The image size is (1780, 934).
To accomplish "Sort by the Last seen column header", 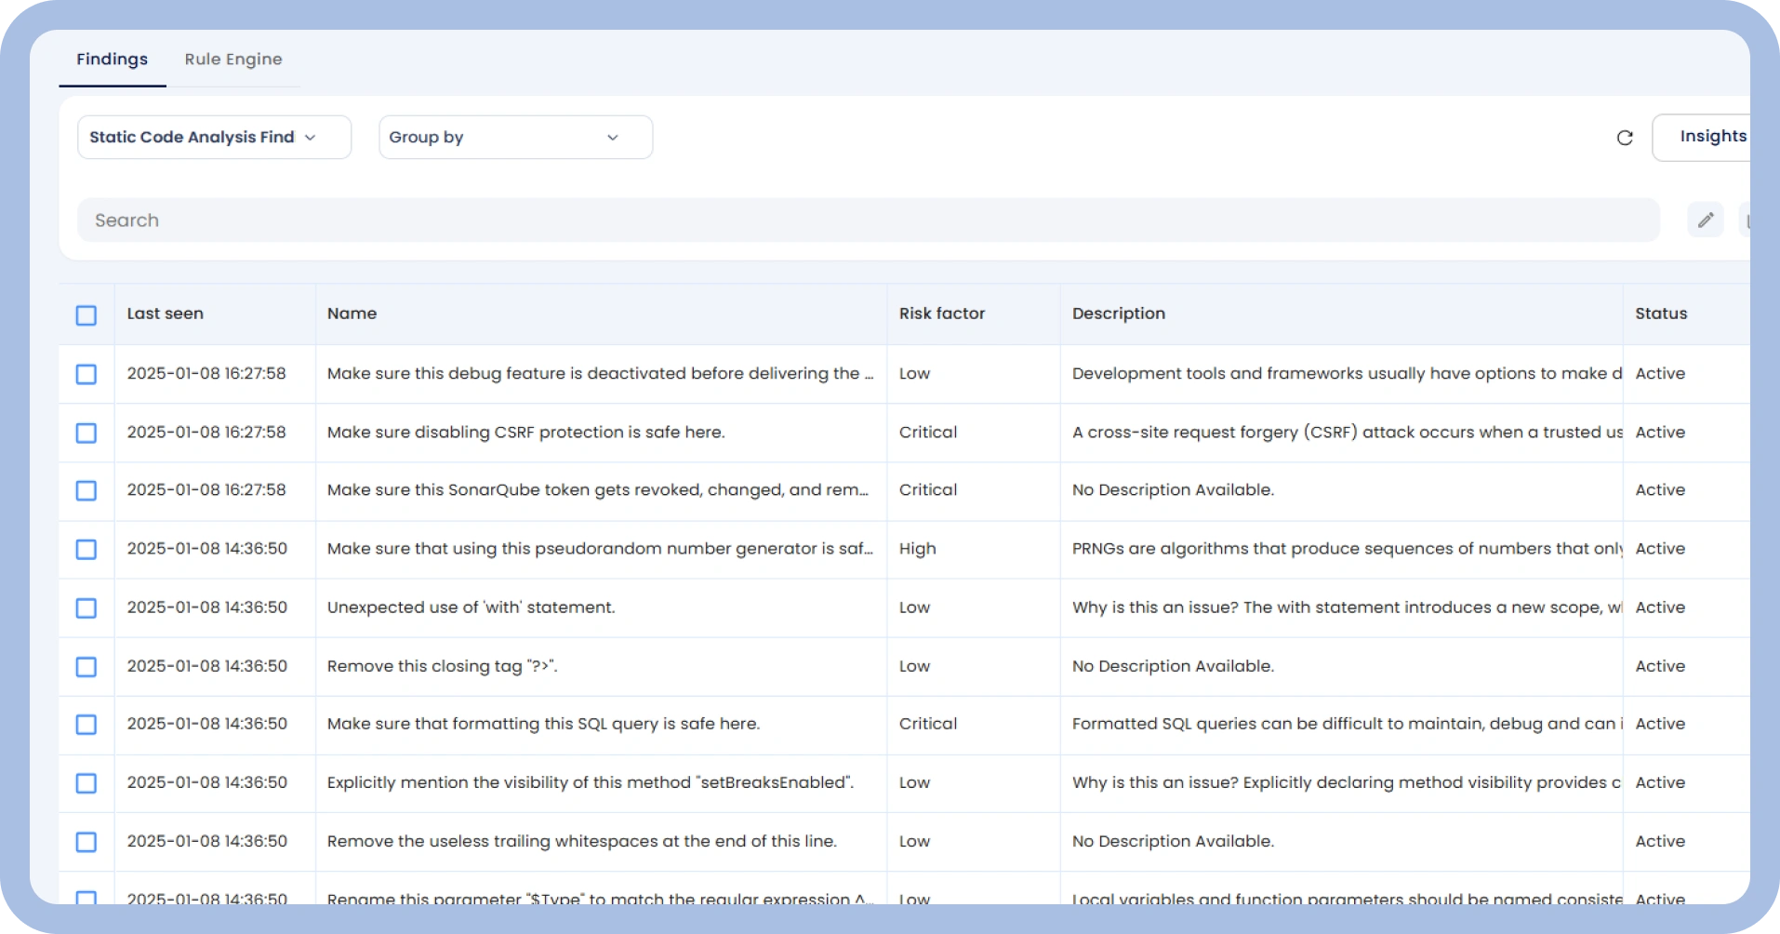I will coord(165,314).
